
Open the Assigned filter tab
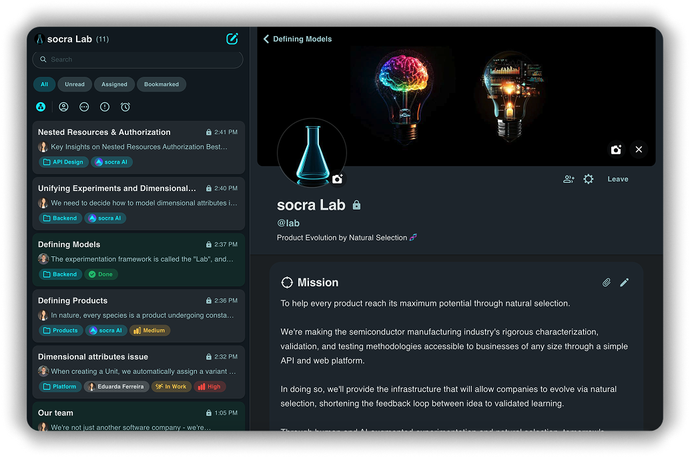[114, 85]
